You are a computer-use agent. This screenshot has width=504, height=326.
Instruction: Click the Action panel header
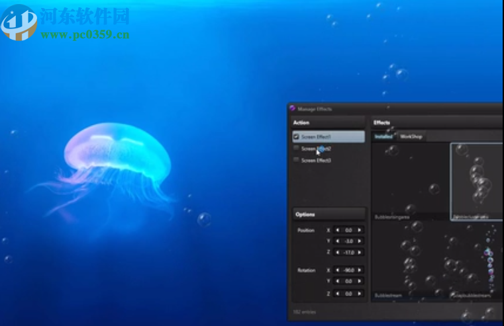[328, 122]
